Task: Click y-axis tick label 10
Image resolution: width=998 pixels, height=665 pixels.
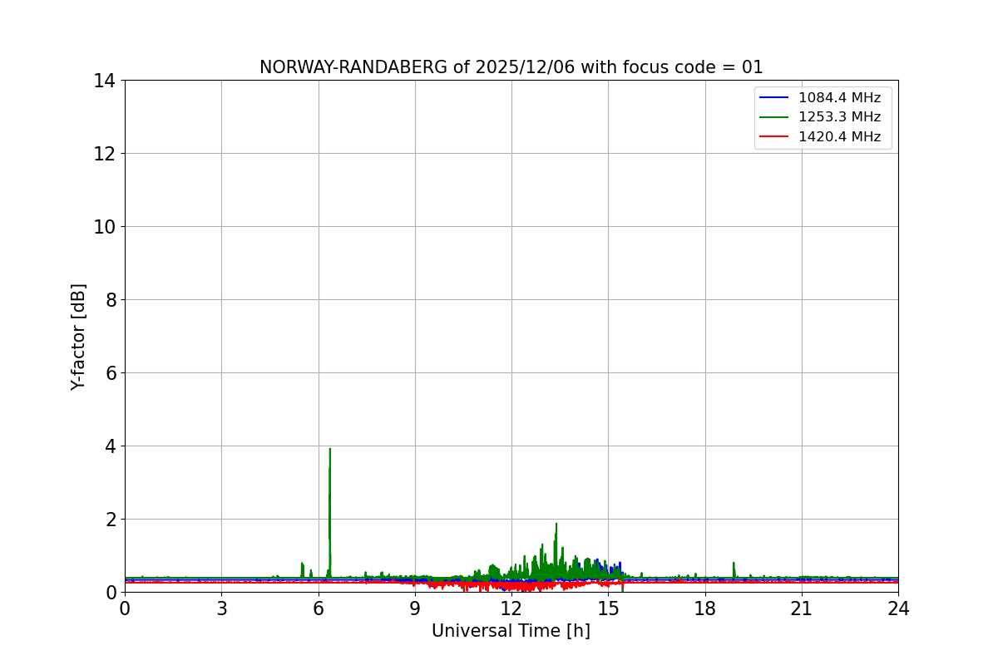Action: coord(105,227)
